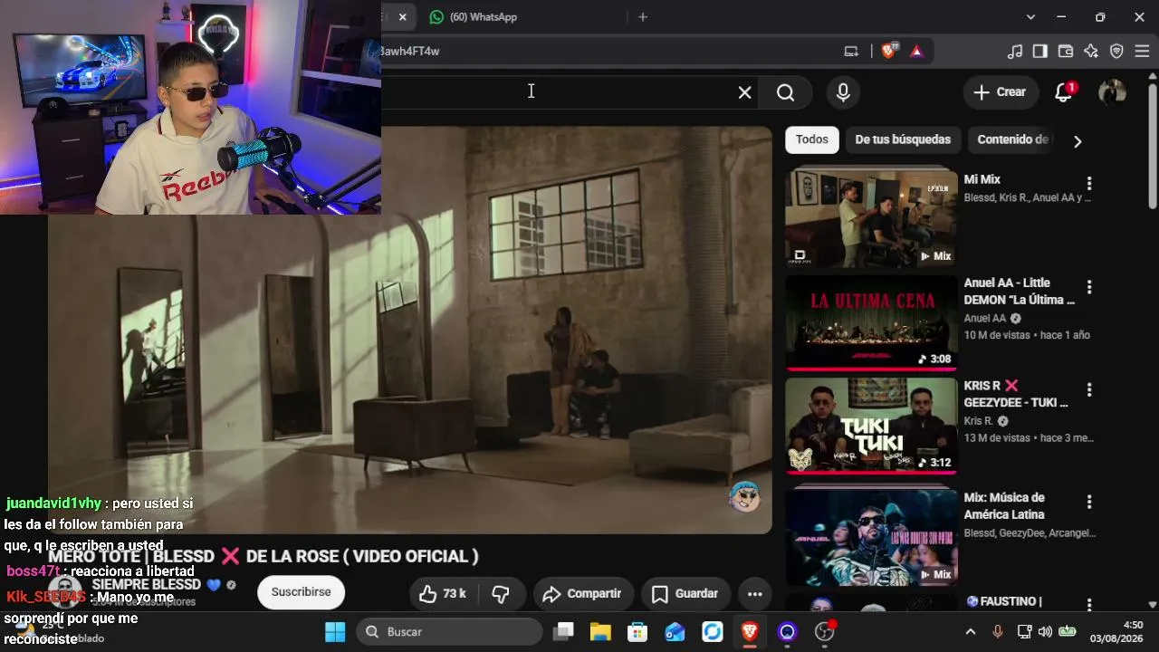Open Brave Shields panel in address bar
This screenshot has width=1159, height=652.
pos(890,51)
